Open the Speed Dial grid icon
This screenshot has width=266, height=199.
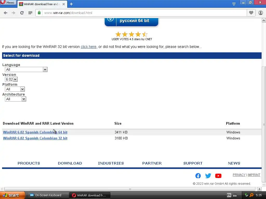(30, 13)
